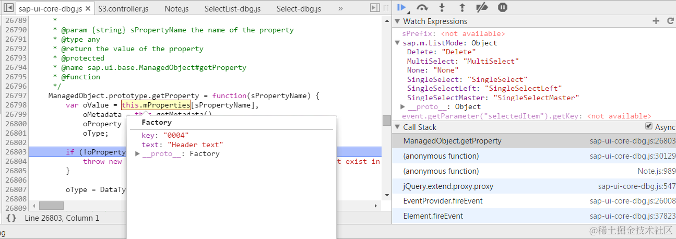Toggle pause on exceptions
The image size is (676, 239).
click(x=502, y=7)
